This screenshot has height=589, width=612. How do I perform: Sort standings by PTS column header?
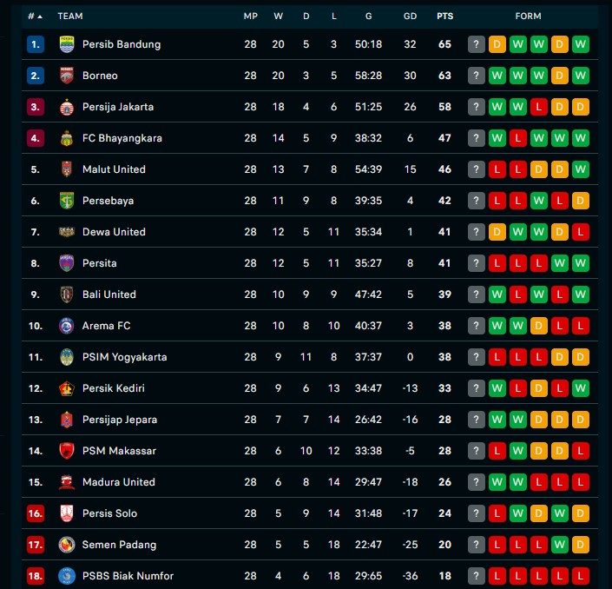(444, 16)
